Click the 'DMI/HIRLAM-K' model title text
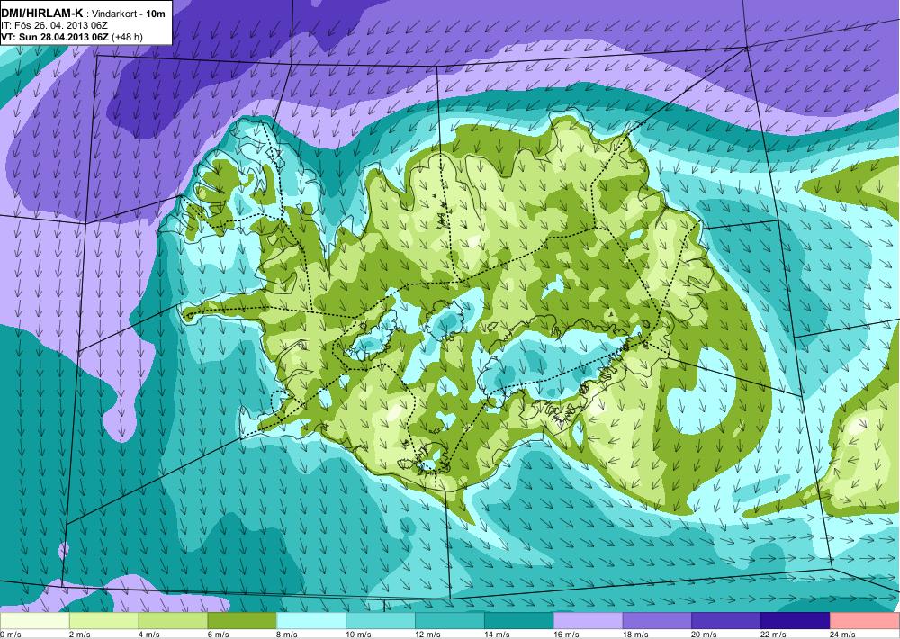 (42, 13)
